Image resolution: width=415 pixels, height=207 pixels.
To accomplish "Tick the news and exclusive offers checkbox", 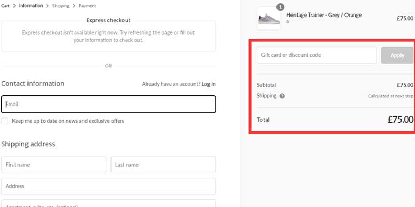I will coord(5,121).
